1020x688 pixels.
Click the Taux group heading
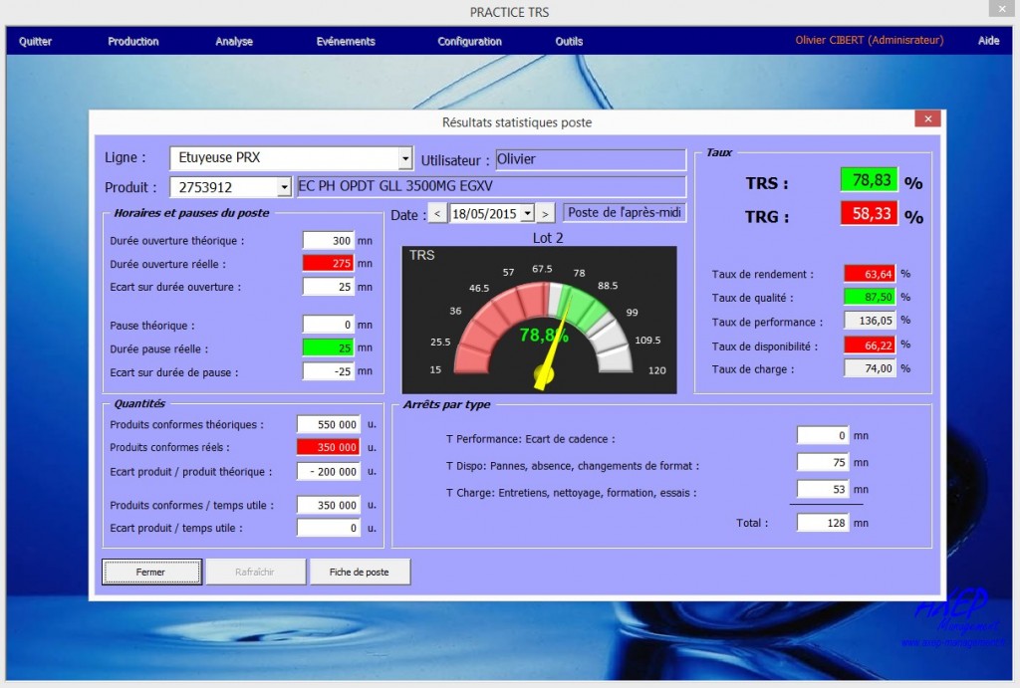click(x=719, y=152)
